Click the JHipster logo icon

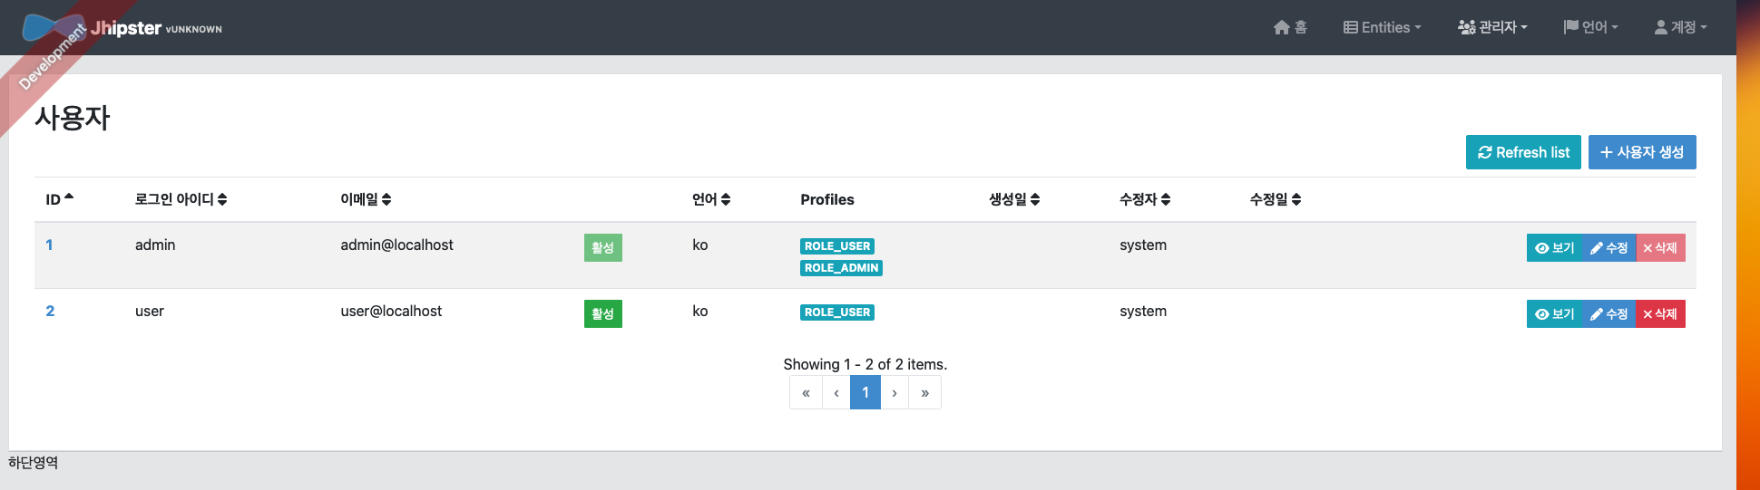pos(54,27)
